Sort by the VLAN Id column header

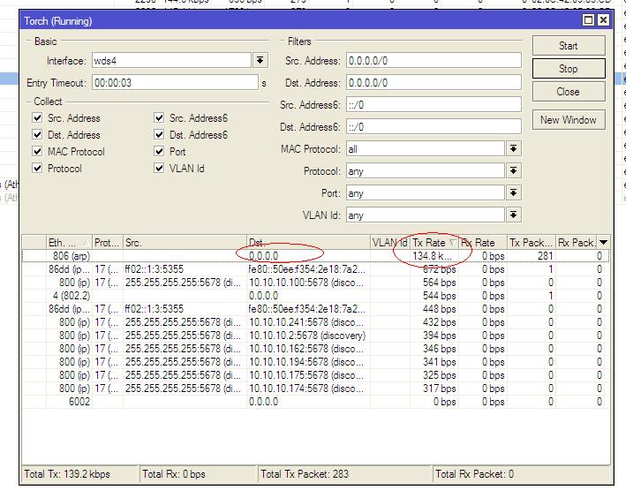tap(390, 243)
